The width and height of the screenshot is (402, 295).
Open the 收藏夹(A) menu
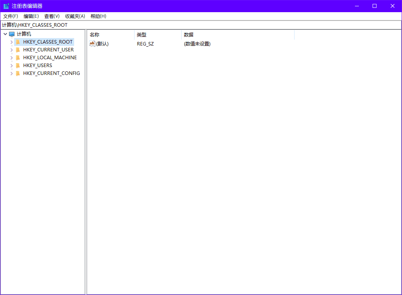pos(75,16)
